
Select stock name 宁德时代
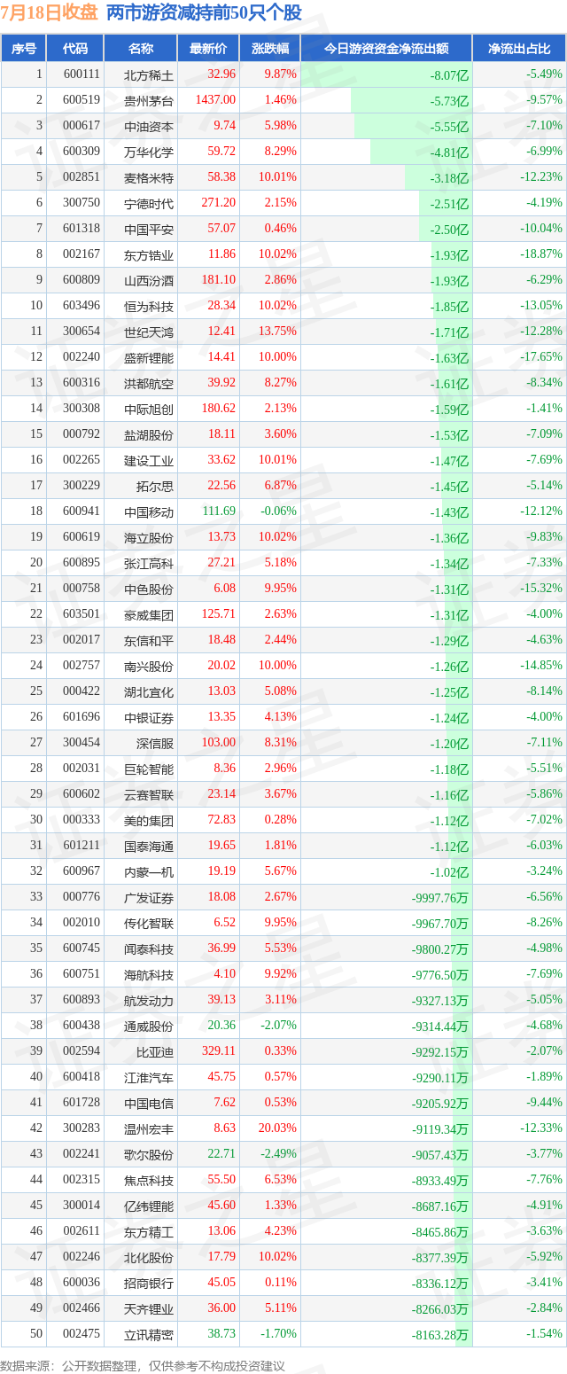(x=149, y=203)
